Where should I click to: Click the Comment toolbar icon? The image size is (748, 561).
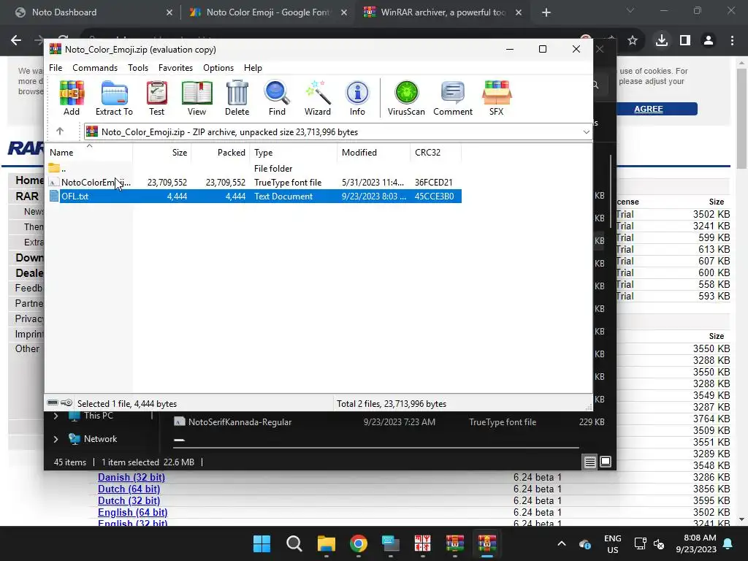click(453, 98)
